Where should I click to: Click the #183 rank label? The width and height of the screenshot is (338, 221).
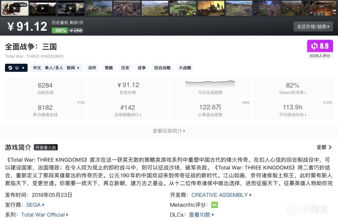click(81, 102)
